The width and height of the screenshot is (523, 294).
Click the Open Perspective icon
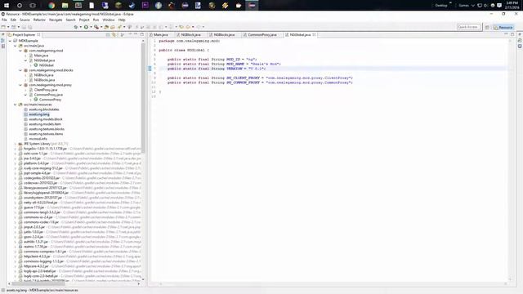pos(487,27)
